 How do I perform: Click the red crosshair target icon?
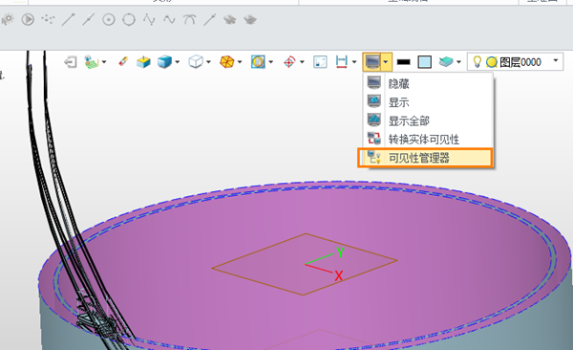(x=289, y=62)
